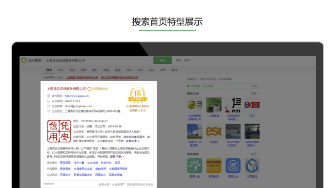Screen dimensions: 335x188
Task: Open the 奇搜网 orange logo thumbnail
Action: coord(214,131)
